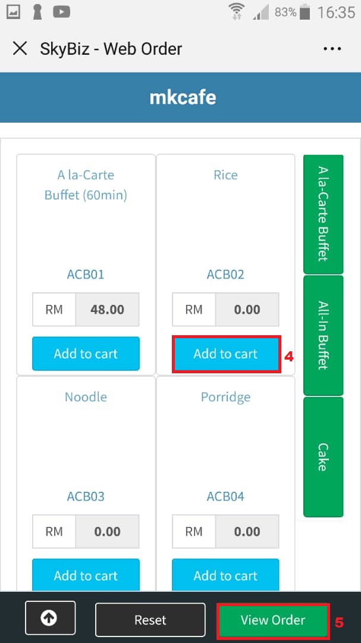Add Rice ACB02 to cart
Screen dimensions: 361x643
click(226, 354)
